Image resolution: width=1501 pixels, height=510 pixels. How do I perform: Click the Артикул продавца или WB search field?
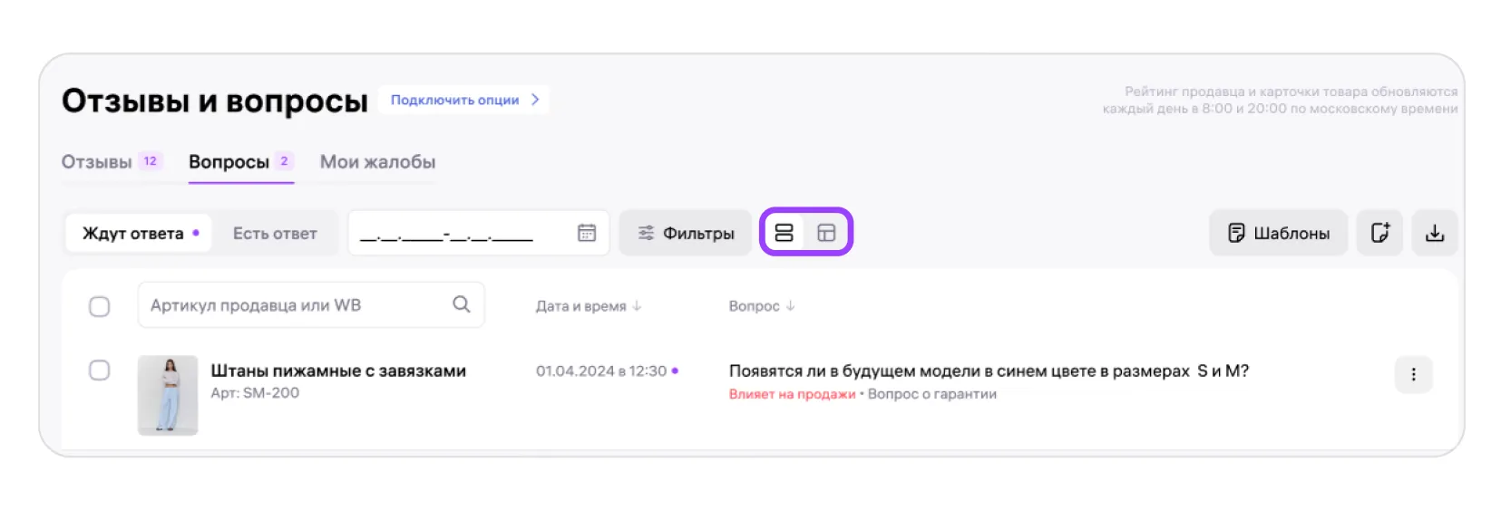click(x=295, y=305)
